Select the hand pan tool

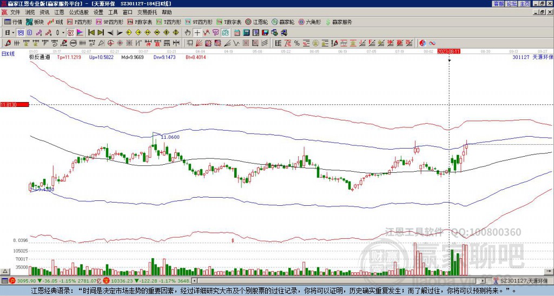[x=188, y=33]
